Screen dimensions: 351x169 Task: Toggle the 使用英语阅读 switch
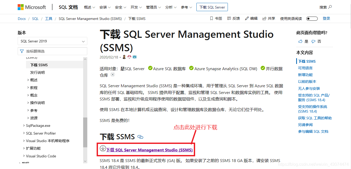tap(312, 19)
